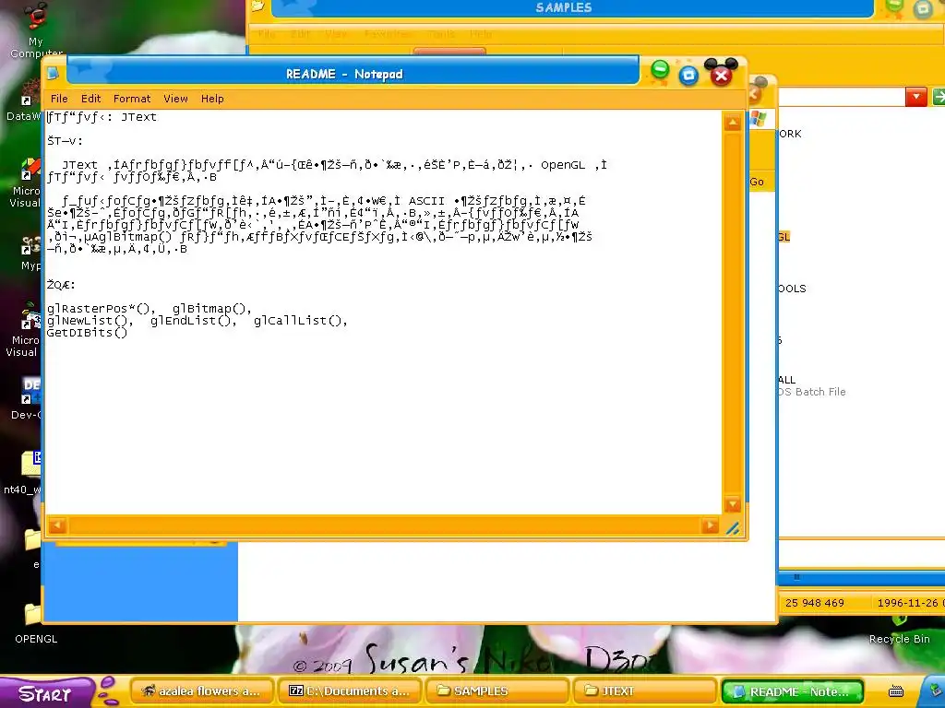
Task: Click the GetDIBits() text in Notepad
Action: (88, 333)
